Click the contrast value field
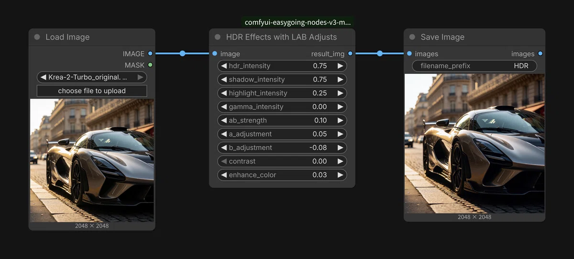Image resolution: width=574 pixels, height=259 pixels. tap(320, 161)
